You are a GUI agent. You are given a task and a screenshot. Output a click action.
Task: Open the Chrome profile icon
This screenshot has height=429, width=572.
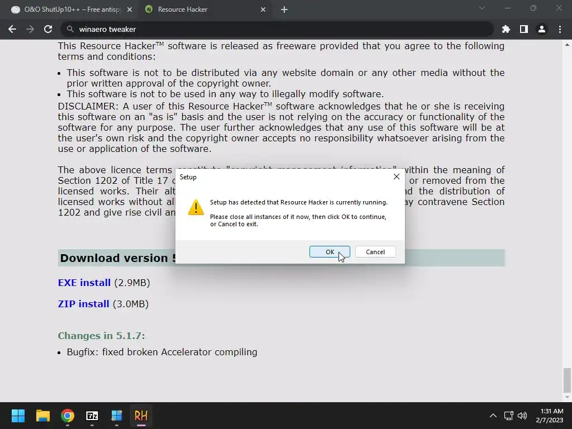[x=542, y=29]
